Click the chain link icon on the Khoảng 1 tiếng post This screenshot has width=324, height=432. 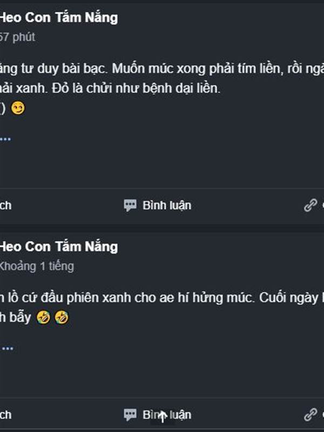click(x=310, y=415)
